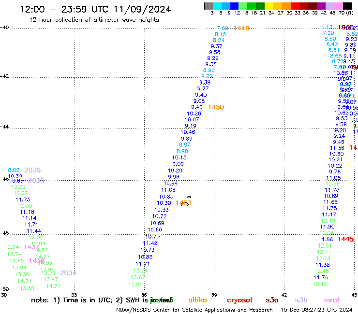Select the 's3a' satellite legend label
Image resolution: width=358 pixels, height=314 pixels.
pyautogui.click(x=272, y=300)
